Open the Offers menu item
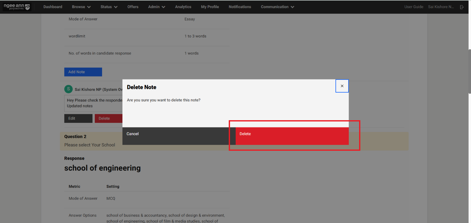This screenshot has width=471, height=223. [133, 7]
